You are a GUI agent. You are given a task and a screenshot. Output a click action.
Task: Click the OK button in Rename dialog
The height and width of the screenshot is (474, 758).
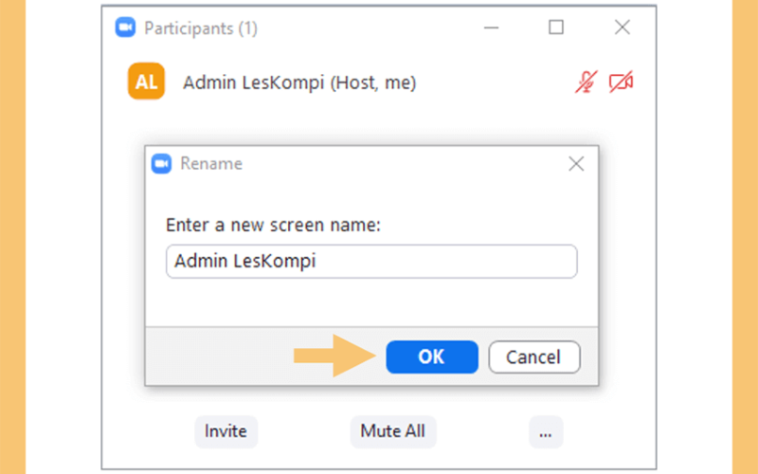(x=432, y=357)
